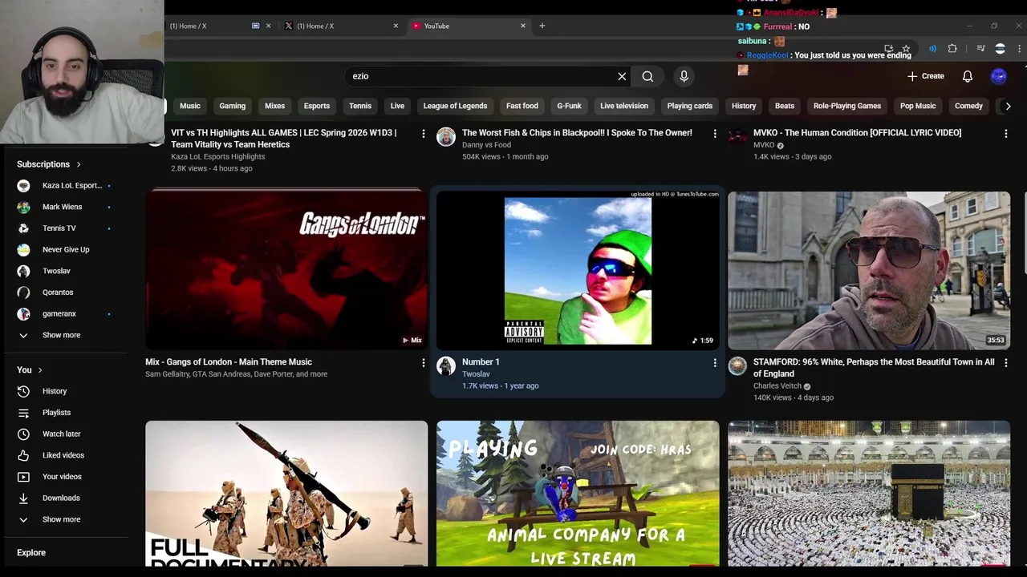Viewport: 1027px width, 577px height.
Task: Select the Gaming category chip
Action: tap(233, 106)
